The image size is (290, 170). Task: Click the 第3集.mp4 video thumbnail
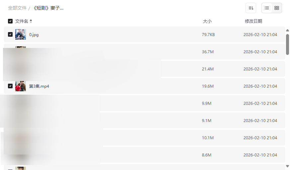click(21, 86)
